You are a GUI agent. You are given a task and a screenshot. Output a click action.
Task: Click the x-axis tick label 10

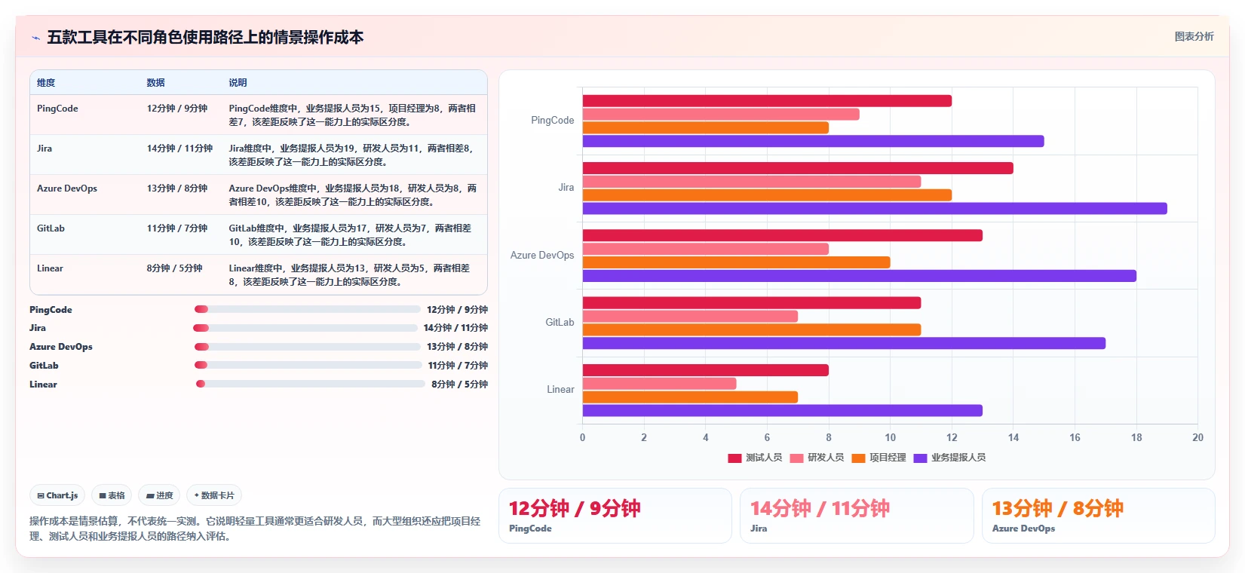coord(891,437)
